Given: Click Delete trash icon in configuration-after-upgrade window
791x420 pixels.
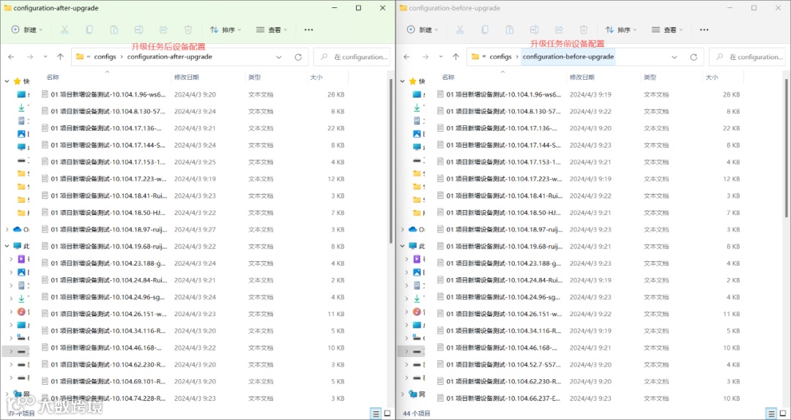Looking at the screenshot, I should (188, 30).
